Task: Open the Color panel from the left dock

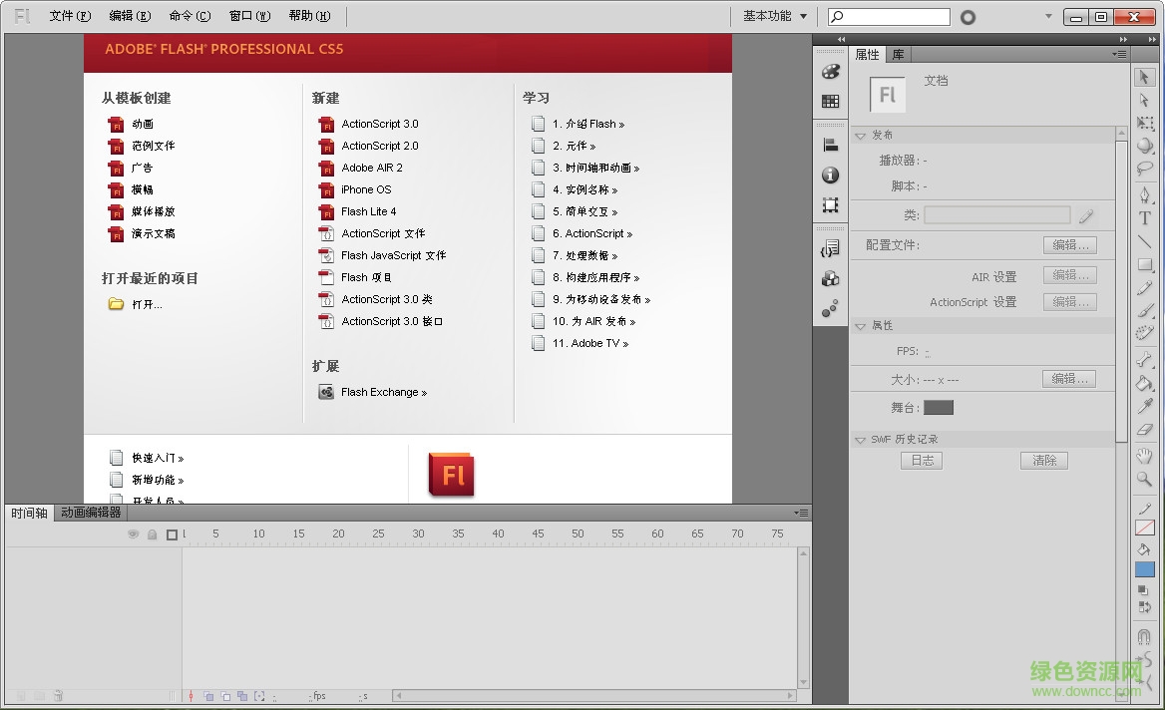Action: coord(830,71)
